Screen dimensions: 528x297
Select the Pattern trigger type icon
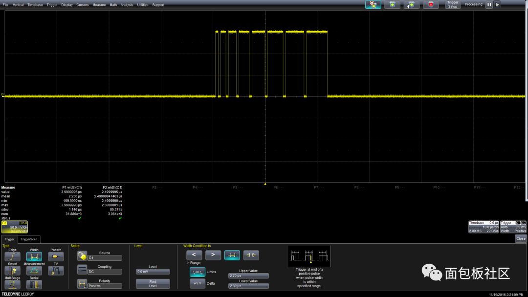pos(56,256)
